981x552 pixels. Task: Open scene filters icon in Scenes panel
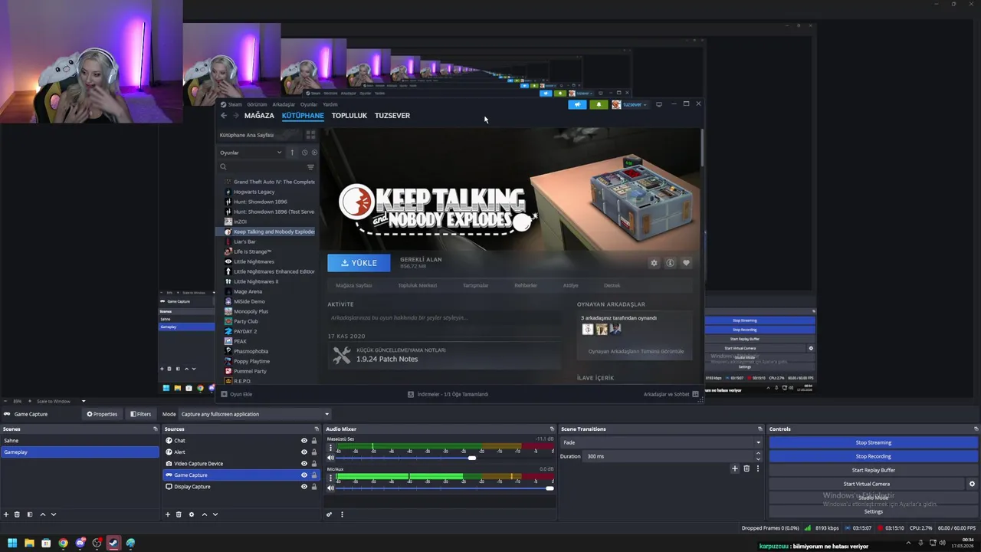click(30, 514)
